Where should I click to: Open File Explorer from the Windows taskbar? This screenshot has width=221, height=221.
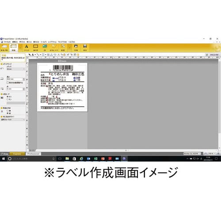pos(67,159)
